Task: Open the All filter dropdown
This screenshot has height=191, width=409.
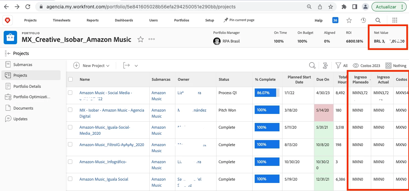Action: (342, 65)
